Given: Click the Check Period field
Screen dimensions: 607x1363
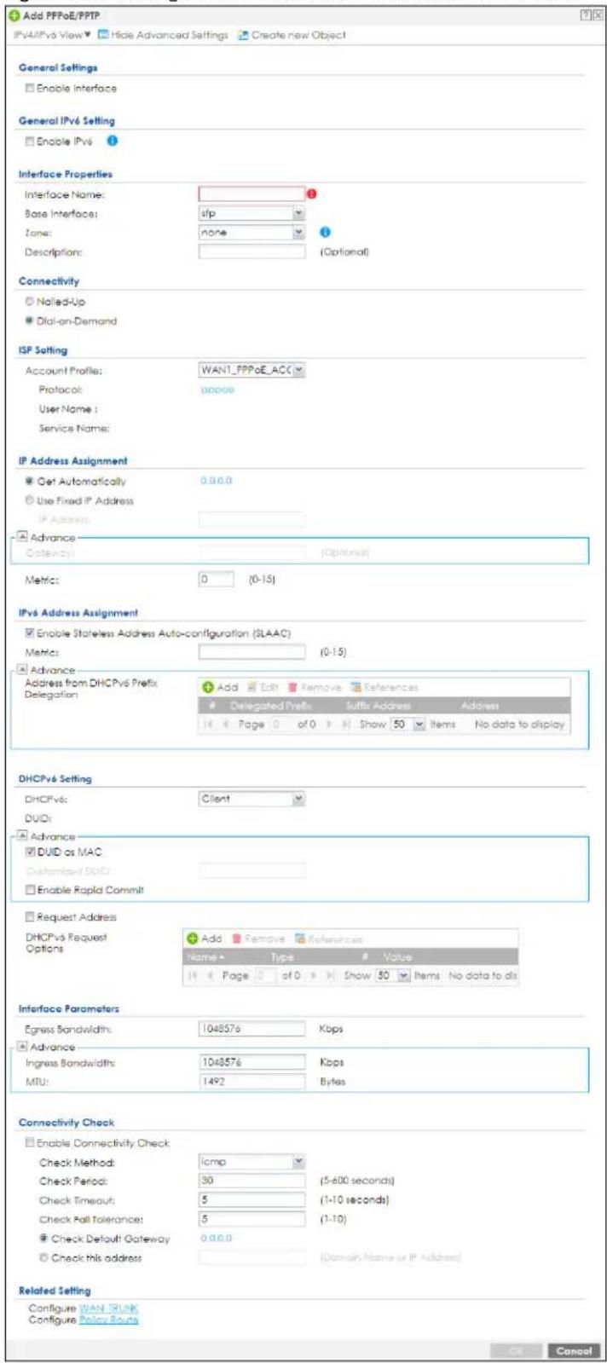Looking at the screenshot, I should [x=251, y=1181].
